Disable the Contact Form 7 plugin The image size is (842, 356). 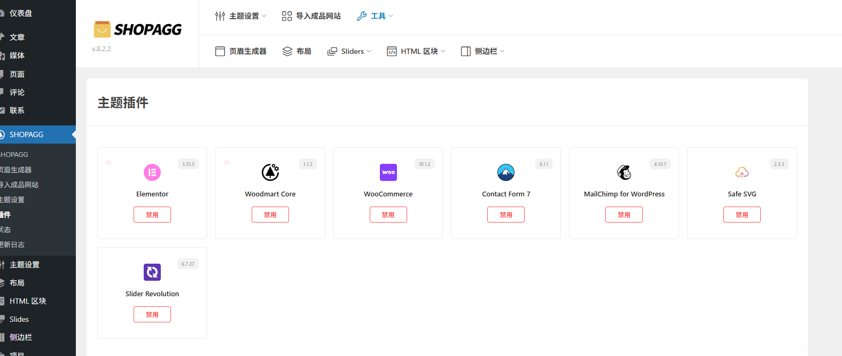(506, 215)
